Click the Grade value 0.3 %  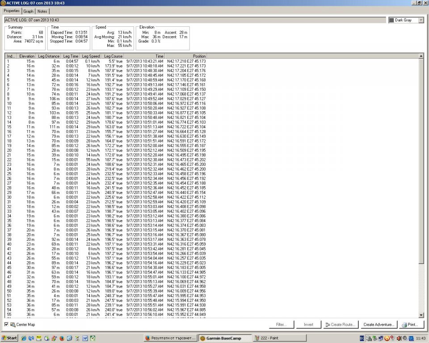tap(156, 41)
